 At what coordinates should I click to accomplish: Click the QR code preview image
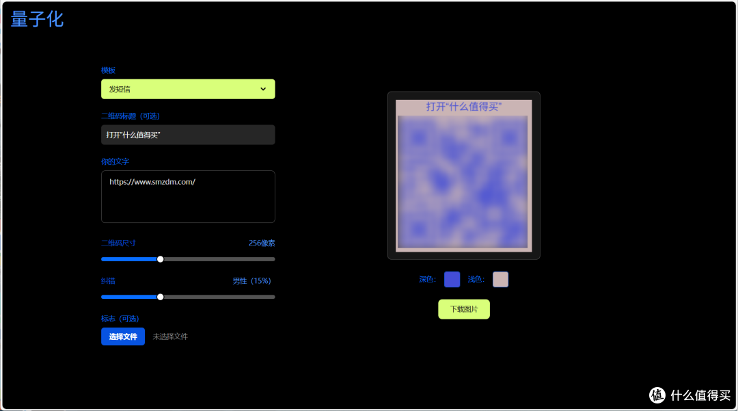pos(463,176)
